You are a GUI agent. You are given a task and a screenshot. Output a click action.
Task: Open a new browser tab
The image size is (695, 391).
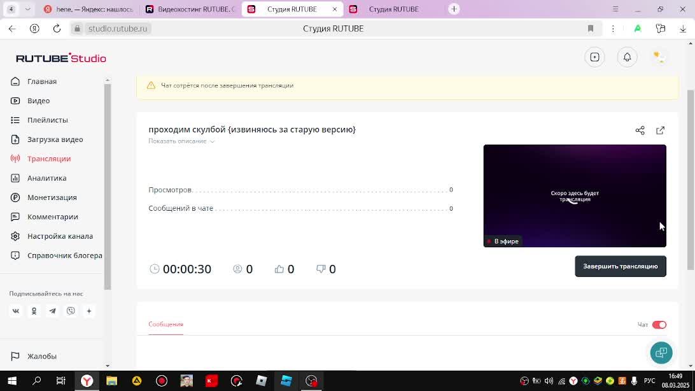[x=454, y=10]
